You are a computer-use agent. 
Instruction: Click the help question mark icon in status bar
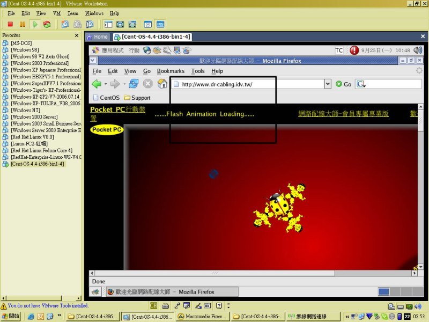click(x=219, y=306)
